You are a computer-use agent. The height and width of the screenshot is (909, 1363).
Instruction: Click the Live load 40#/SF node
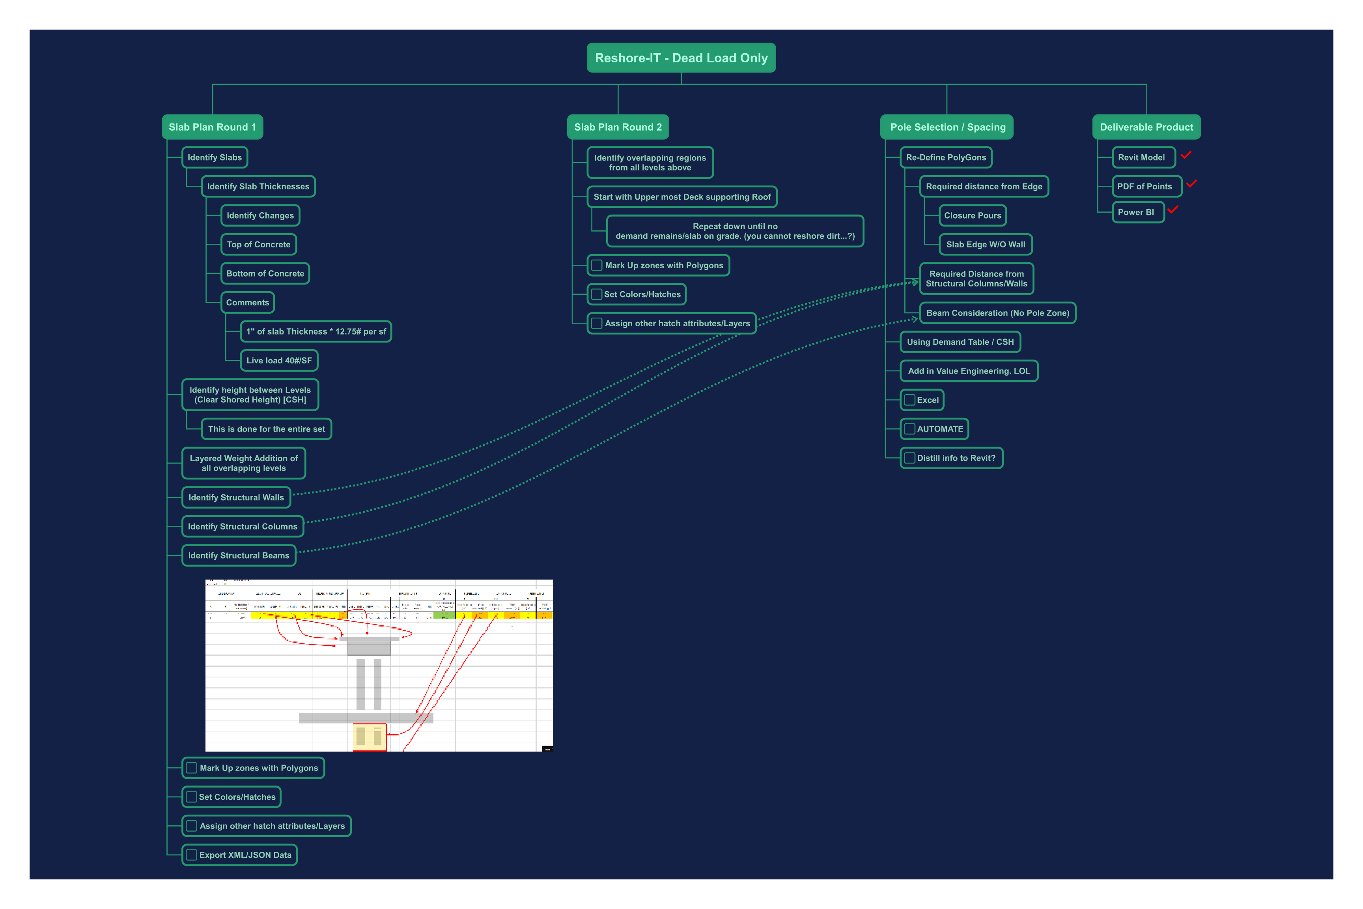(x=279, y=361)
